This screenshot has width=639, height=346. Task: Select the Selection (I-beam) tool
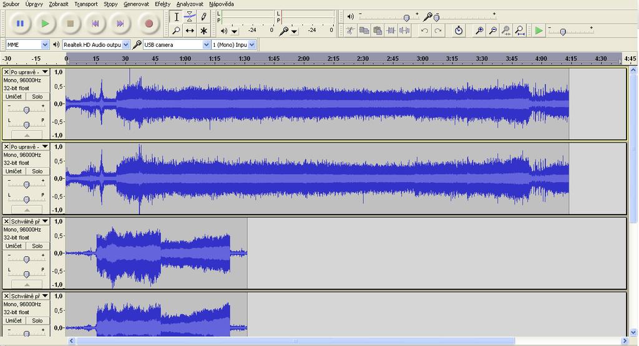coord(177,17)
